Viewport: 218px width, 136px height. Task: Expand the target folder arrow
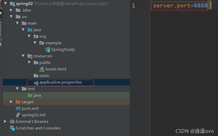pos(11,102)
